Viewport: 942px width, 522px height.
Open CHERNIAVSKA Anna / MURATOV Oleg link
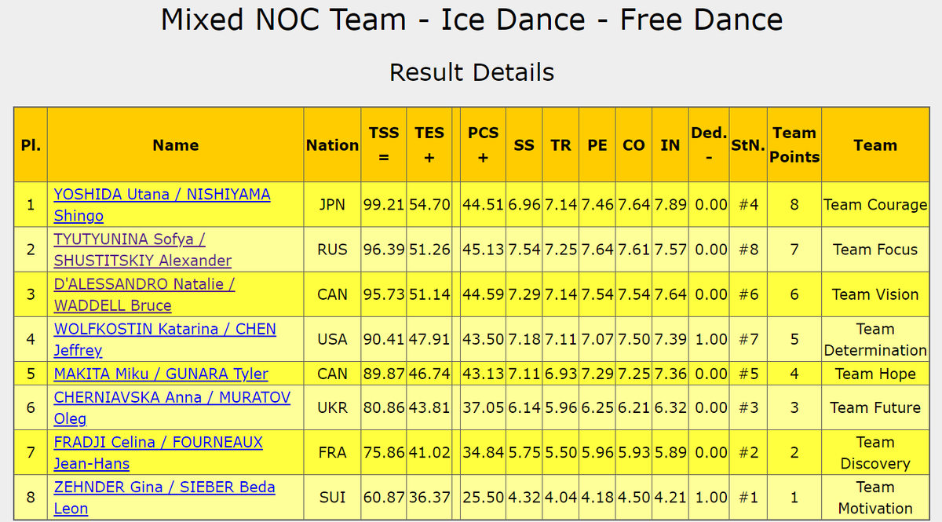pos(172,407)
